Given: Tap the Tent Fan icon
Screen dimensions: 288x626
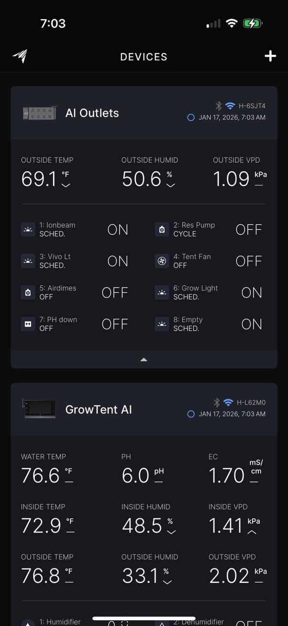Looking at the screenshot, I should (162, 261).
